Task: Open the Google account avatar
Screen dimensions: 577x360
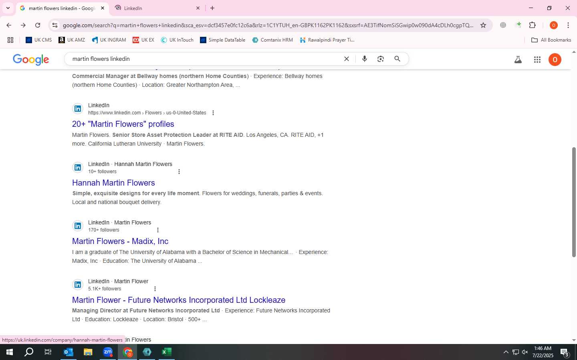Action: pos(555,60)
